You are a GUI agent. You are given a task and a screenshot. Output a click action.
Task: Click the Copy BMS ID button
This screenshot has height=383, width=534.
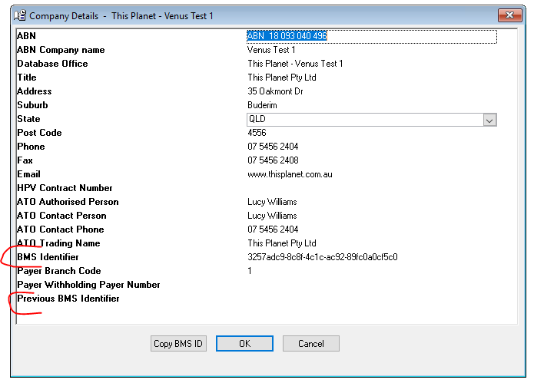(x=178, y=344)
